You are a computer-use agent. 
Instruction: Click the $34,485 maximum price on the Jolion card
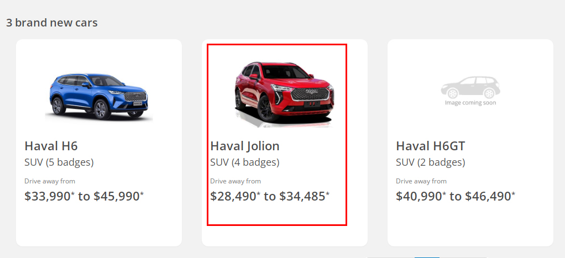coord(304,196)
